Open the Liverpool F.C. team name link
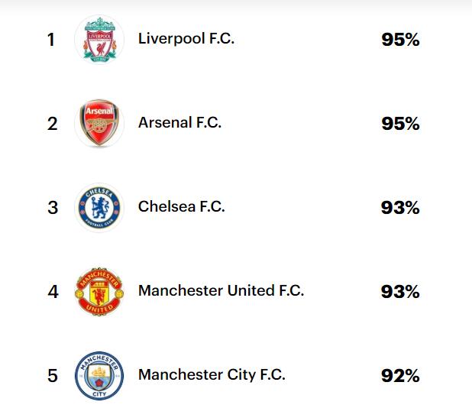This screenshot has height=408, width=472. (186, 38)
